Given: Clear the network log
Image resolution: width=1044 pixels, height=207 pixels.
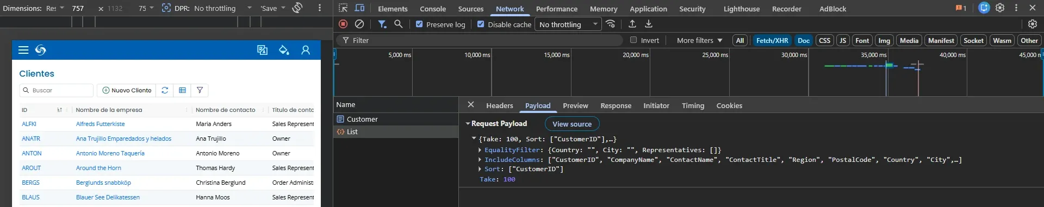Looking at the screenshot, I should [359, 24].
